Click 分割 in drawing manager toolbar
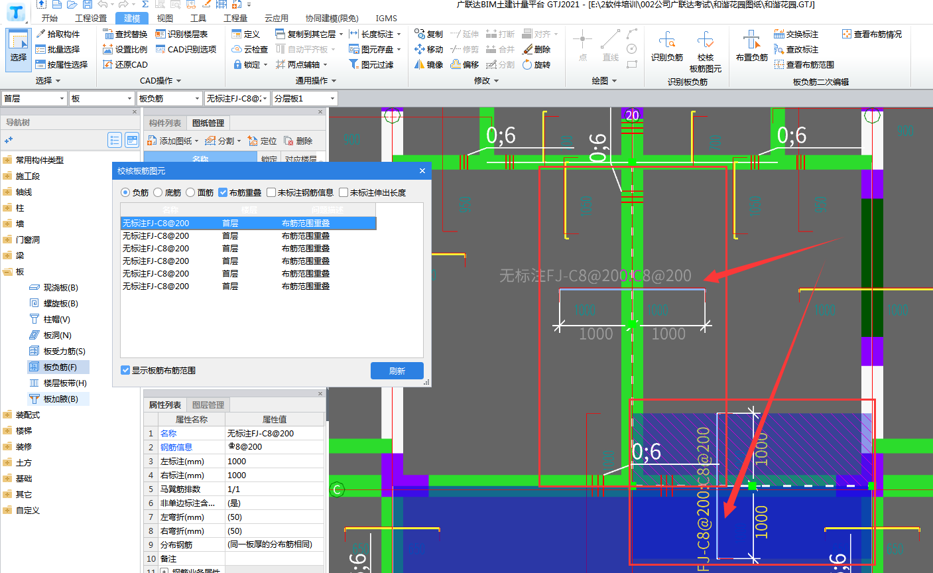This screenshot has height=573, width=933. [x=220, y=141]
